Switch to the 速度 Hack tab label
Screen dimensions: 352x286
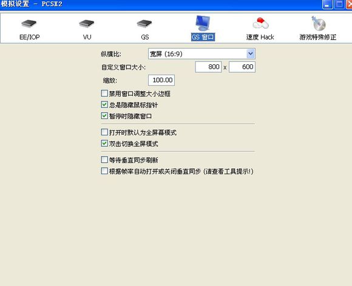[x=260, y=37]
